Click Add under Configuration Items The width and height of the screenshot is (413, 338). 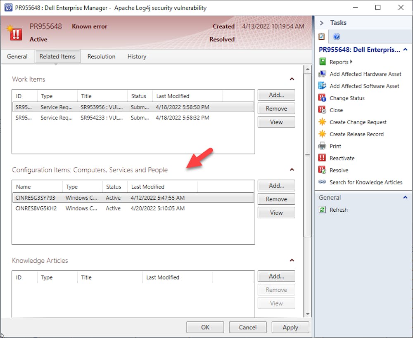[276, 185]
